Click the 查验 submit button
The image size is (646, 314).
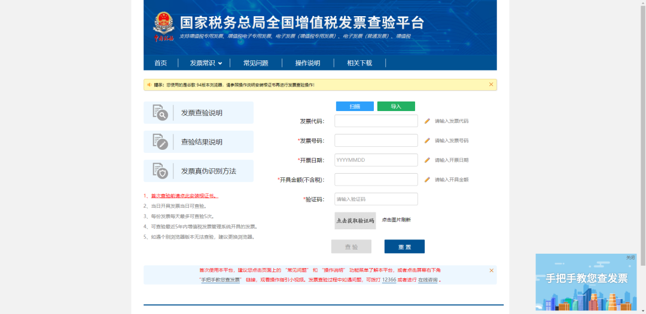tap(352, 247)
